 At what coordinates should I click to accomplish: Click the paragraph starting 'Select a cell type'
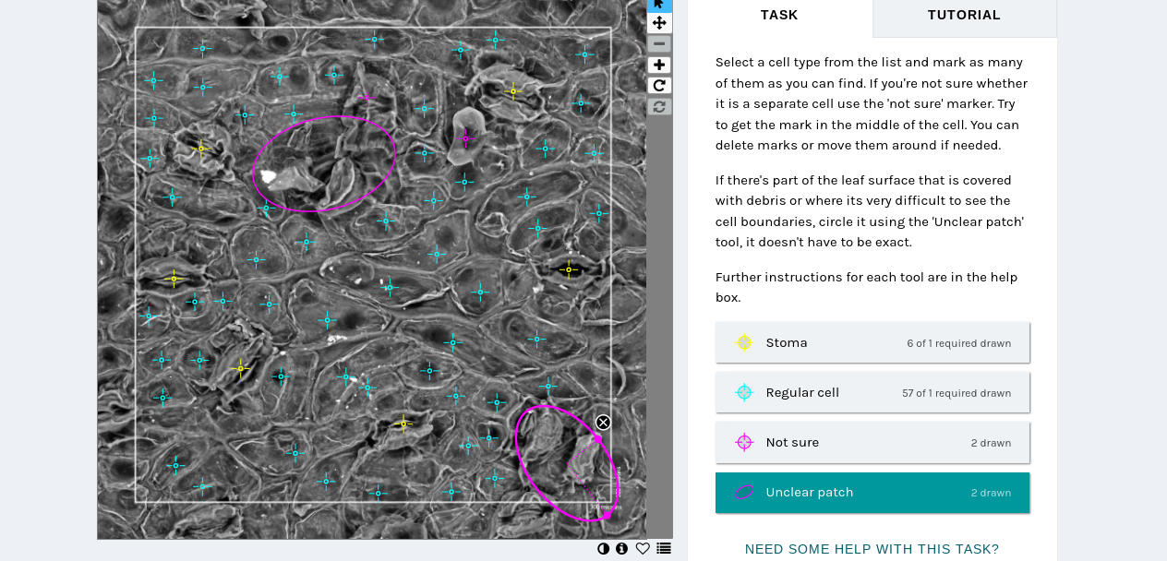(872, 104)
